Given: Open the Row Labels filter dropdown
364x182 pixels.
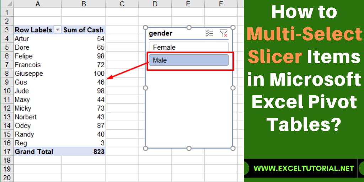Looking at the screenshot, I should [57, 30].
